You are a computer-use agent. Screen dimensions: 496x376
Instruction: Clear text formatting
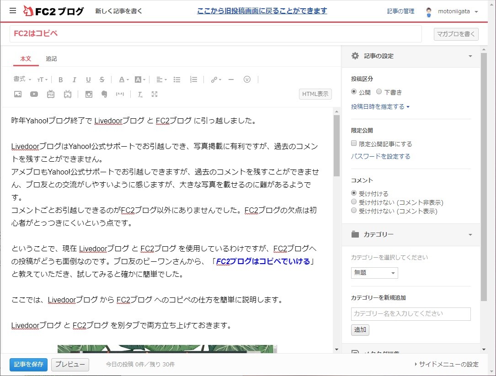[x=140, y=94]
